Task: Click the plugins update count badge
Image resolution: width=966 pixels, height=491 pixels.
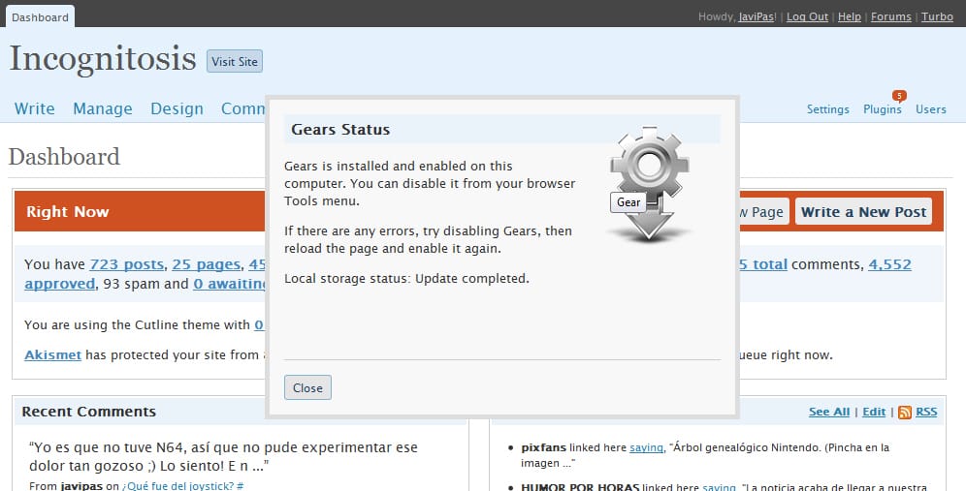Action: point(899,95)
